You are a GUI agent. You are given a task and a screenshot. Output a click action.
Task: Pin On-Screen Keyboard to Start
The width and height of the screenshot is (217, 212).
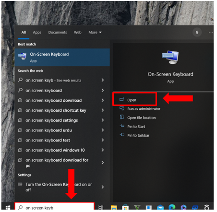point(136,127)
